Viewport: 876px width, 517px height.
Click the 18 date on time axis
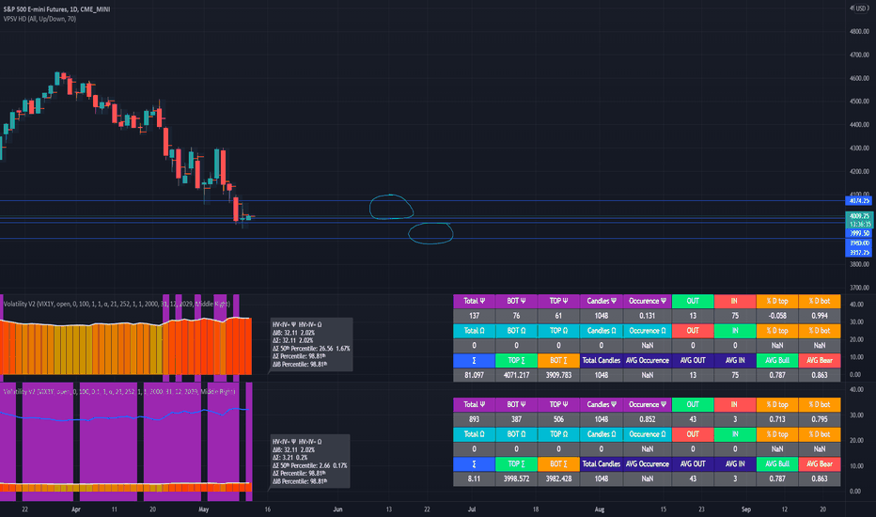[x=536, y=509]
